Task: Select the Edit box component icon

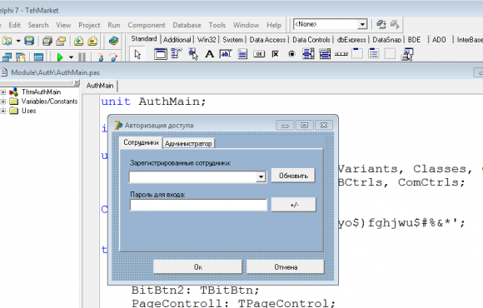Action: pos(226,54)
